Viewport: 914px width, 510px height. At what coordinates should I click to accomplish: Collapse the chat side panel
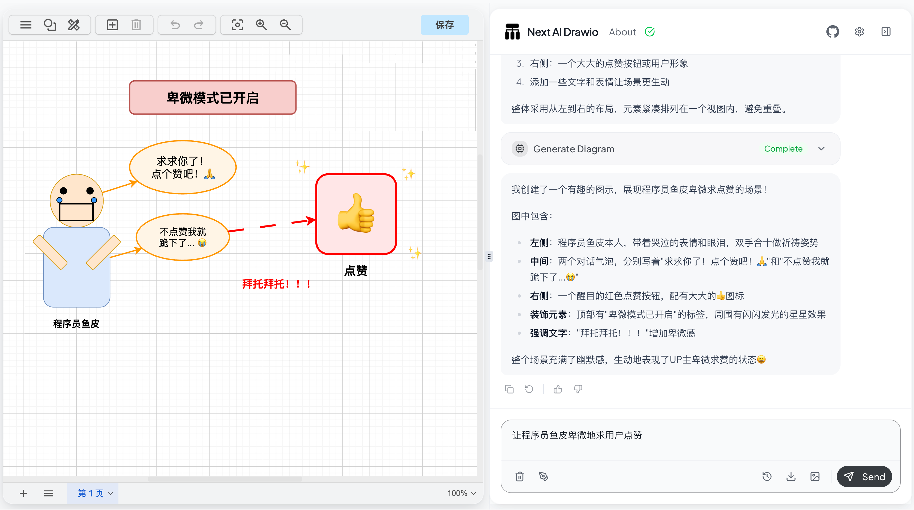click(886, 32)
